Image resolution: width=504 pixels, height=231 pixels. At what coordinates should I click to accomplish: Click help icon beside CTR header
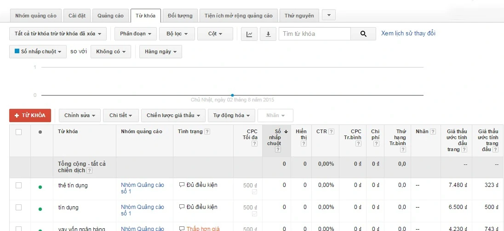tap(331, 132)
